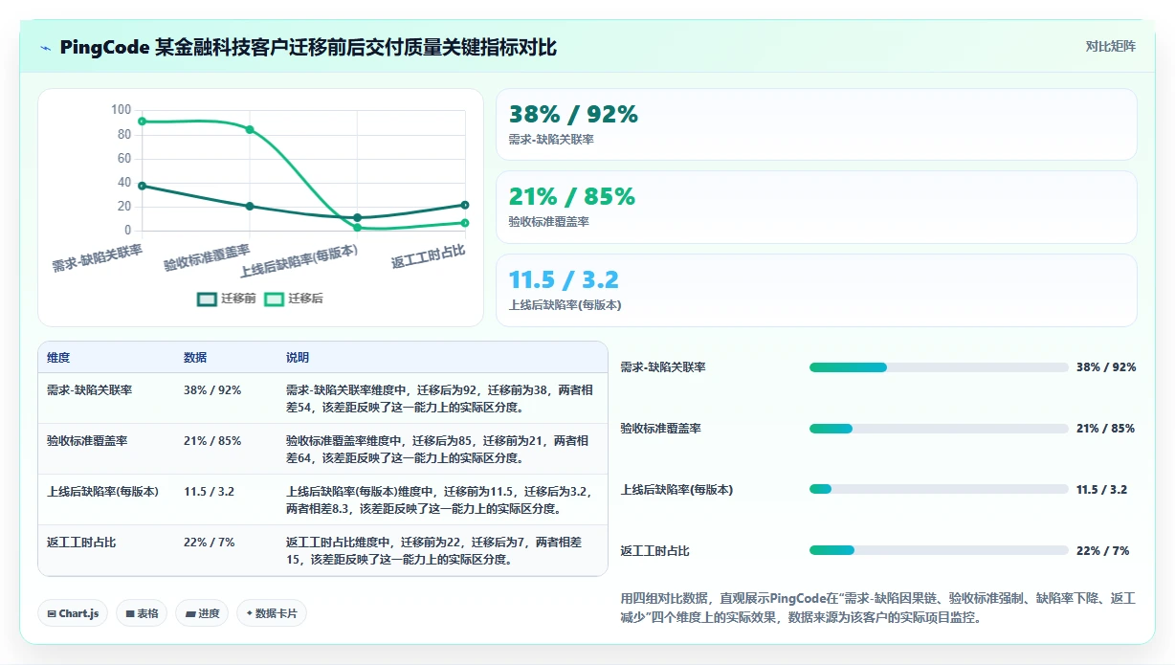1175x665 pixels.
Task: Click the 需求-缺陷关联率 progress bar
Action: (x=939, y=367)
